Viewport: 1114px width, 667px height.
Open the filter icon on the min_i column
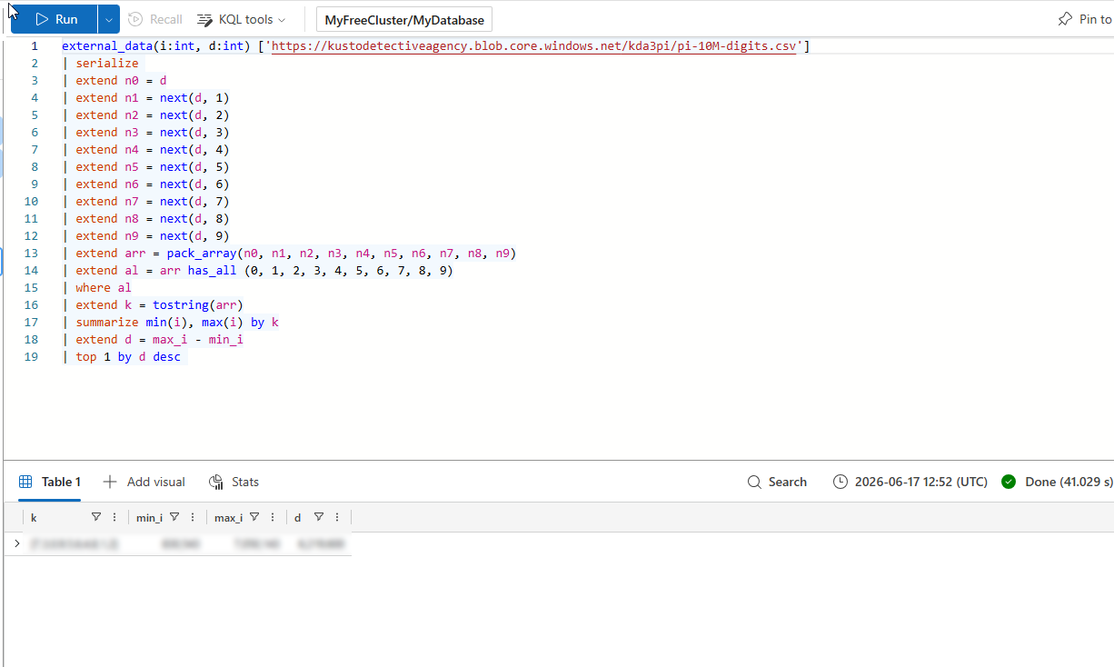174,517
